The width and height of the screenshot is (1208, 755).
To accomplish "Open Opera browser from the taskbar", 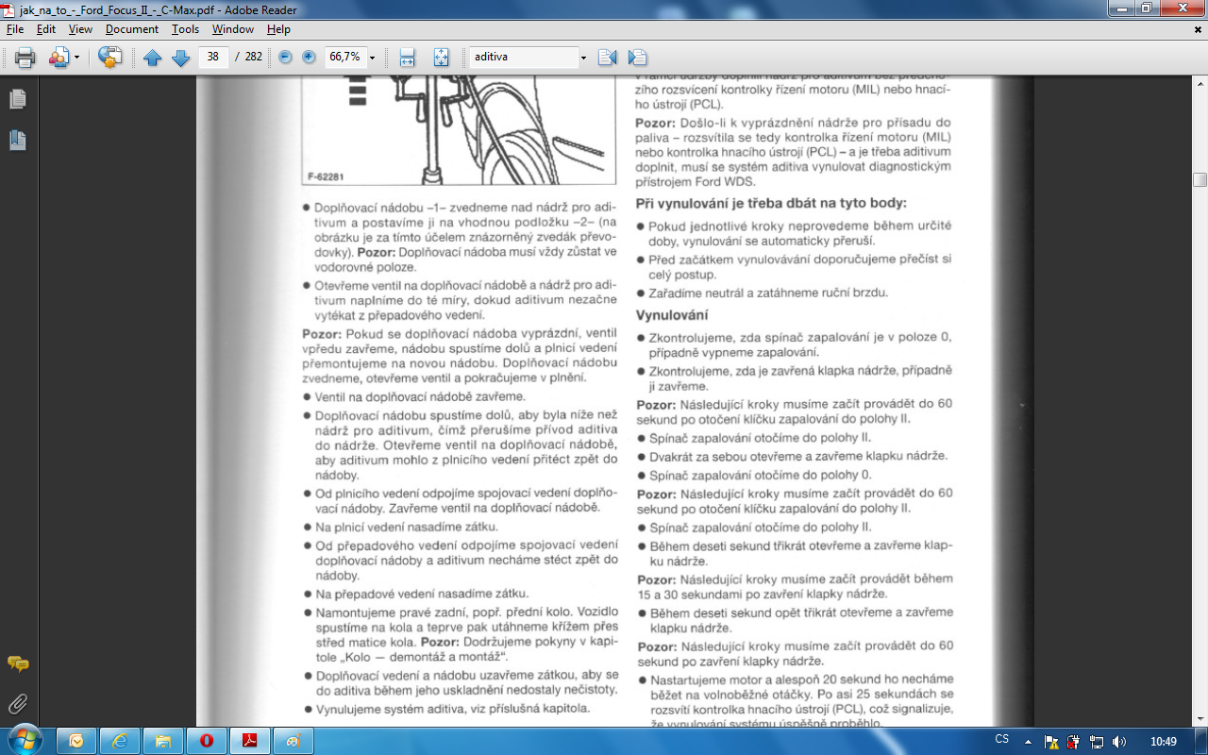I will pyautogui.click(x=206, y=741).
